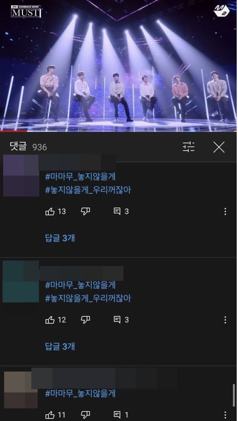This screenshot has width=238, height=421.
Task: Expand 답글 3개 under first comment
Action: pyautogui.click(x=60, y=238)
